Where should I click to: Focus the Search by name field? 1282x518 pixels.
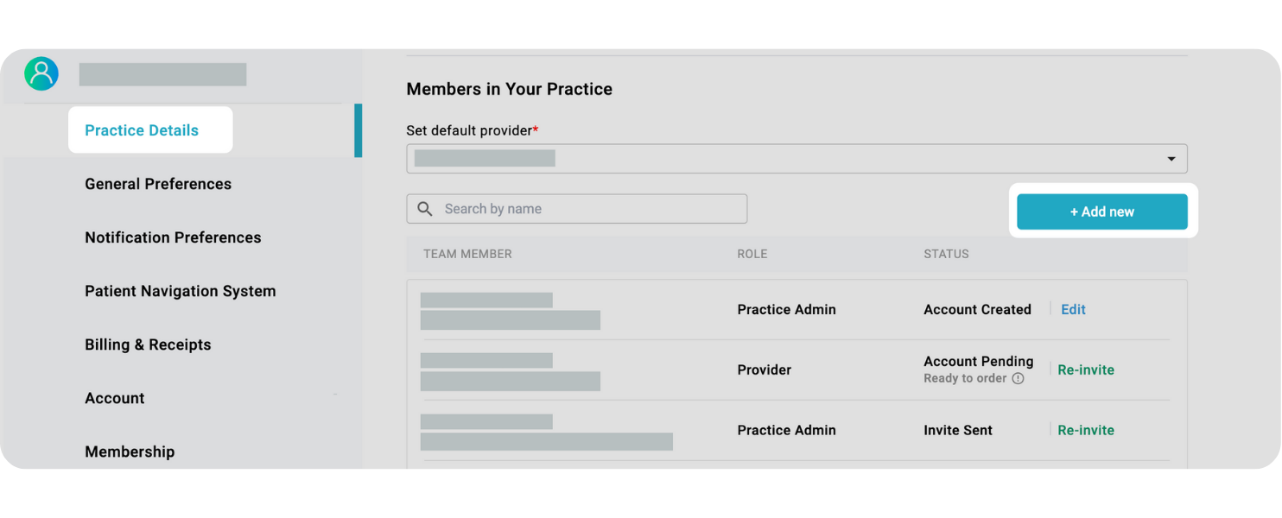587,209
